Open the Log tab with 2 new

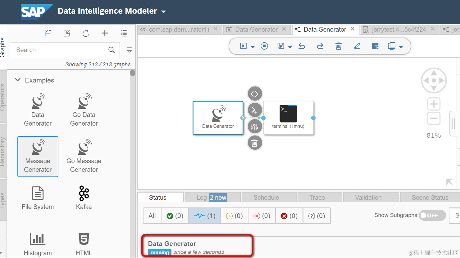212,198
